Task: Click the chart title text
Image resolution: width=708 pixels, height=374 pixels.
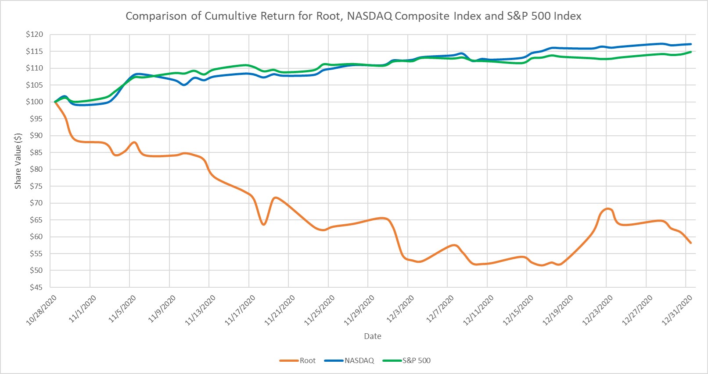Action: pos(353,16)
